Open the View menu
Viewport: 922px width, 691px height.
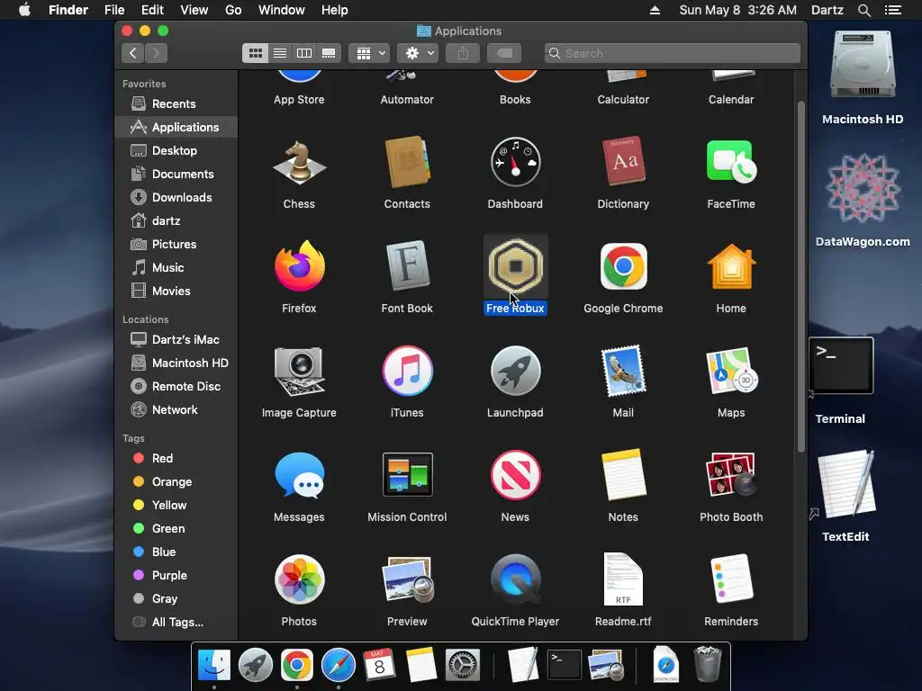point(194,10)
